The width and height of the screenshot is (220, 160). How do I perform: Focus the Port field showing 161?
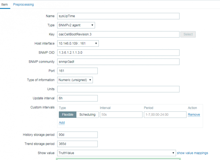click(x=78, y=71)
